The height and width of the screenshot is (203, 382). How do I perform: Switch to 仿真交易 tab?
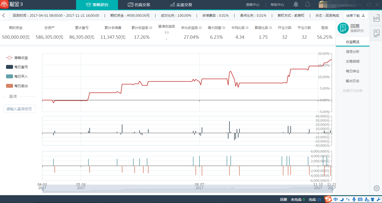coord(139,5)
